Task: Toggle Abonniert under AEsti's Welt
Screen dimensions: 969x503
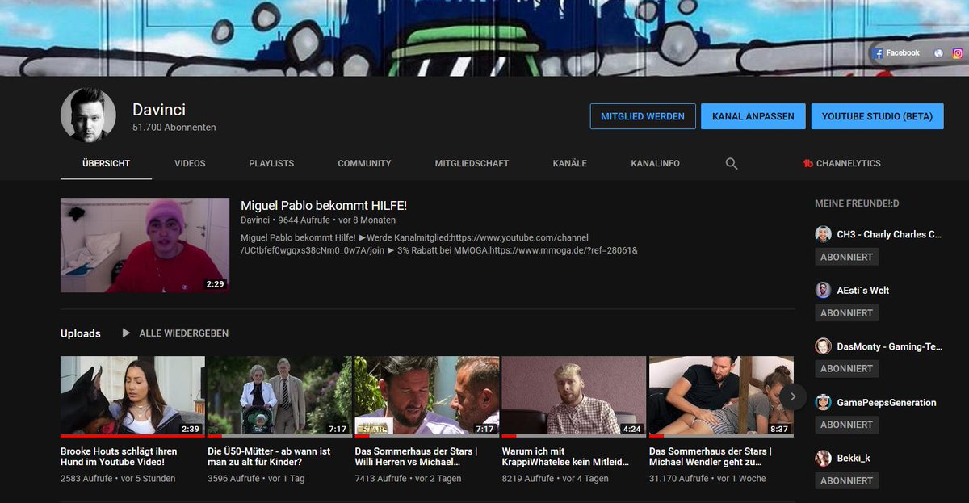Action: coord(846,312)
